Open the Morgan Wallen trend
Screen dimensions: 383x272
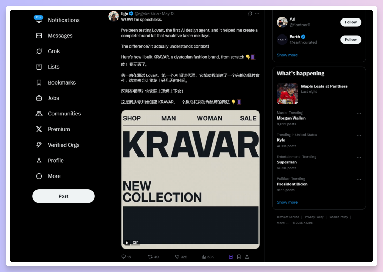[x=291, y=118]
